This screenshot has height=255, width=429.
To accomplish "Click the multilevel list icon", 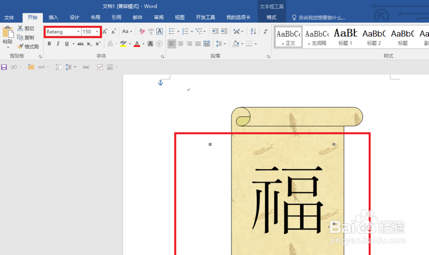I will (x=199, y=31).
